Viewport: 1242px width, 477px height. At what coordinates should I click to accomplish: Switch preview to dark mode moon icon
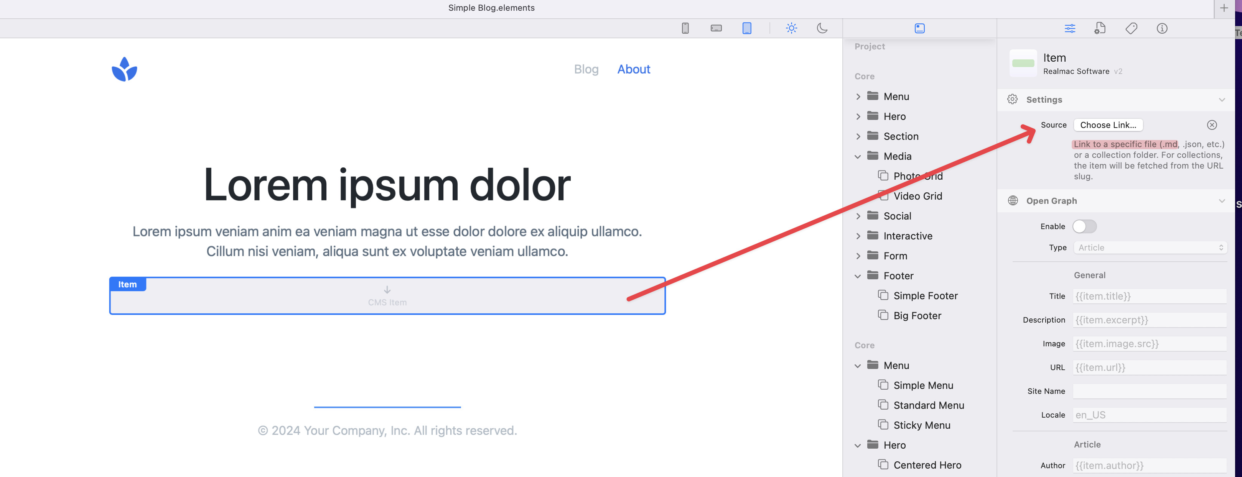point(822,28)
